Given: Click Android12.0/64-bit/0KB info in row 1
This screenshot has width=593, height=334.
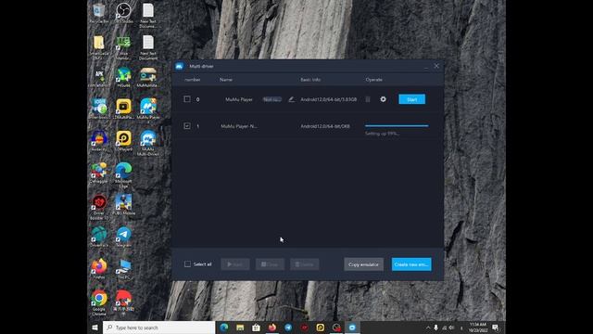Looking at the screenshot, I should pyautogui.click(x=325, y=126).
